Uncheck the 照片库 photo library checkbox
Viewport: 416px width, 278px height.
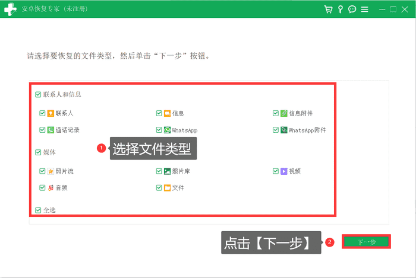pyautogui.click(x=159, y=171)
